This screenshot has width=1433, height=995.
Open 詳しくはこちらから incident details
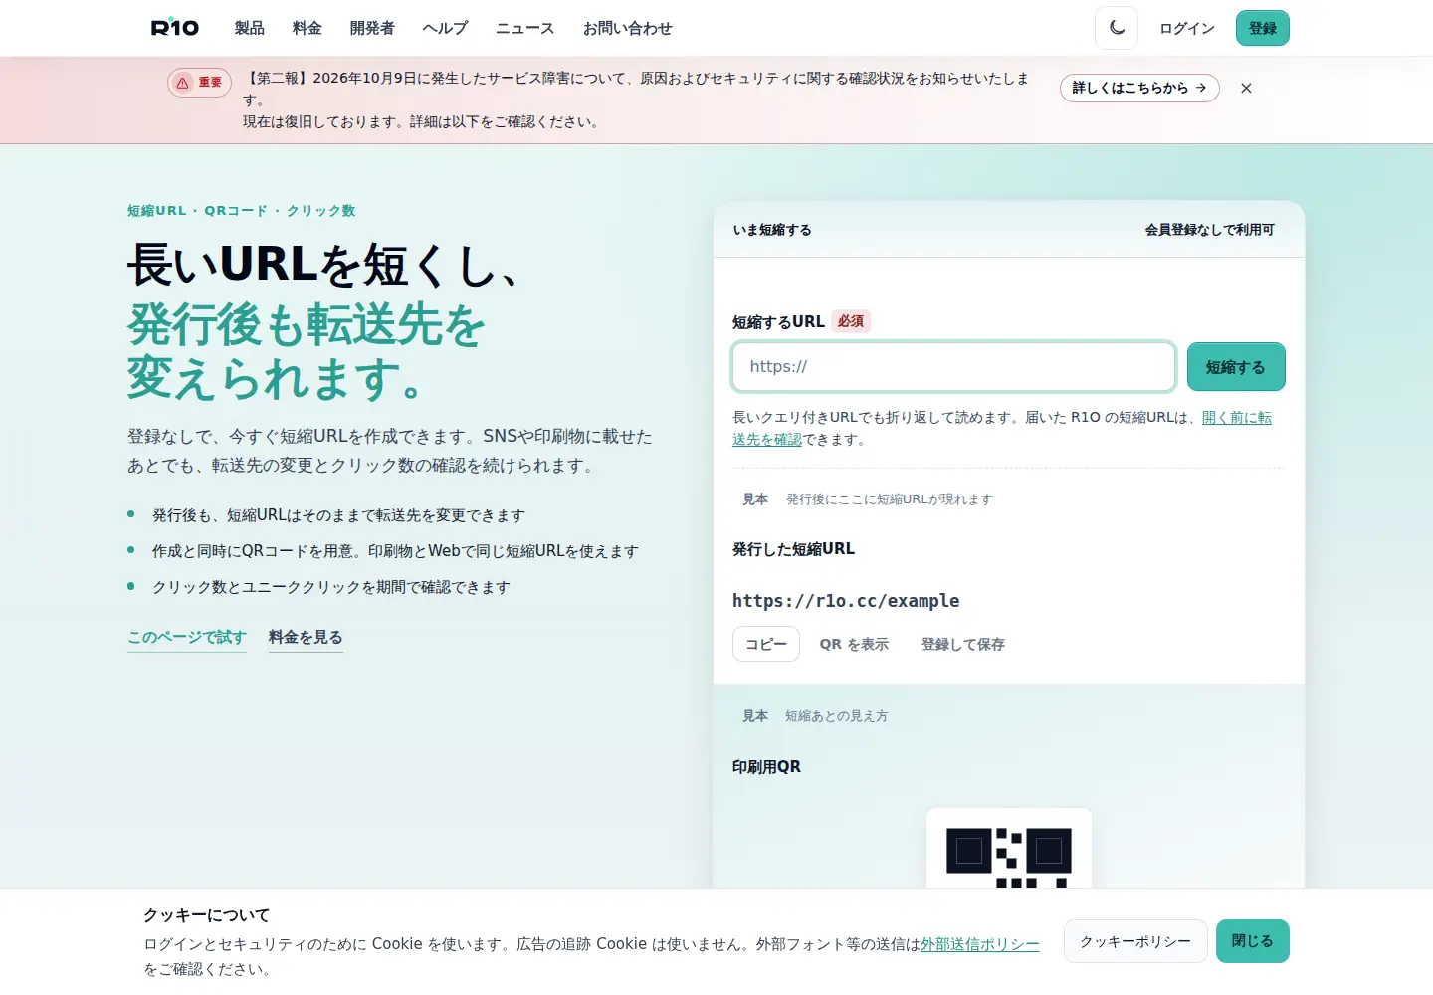(1139, 88)
